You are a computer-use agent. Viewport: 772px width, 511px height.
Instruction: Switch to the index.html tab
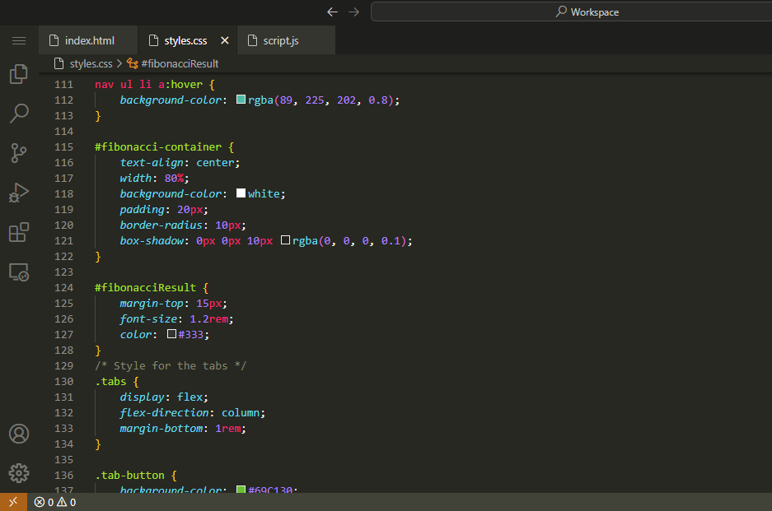[82, 40]
